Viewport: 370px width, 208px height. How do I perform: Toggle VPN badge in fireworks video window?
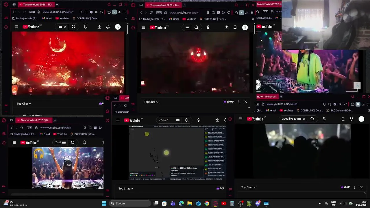[32, 12]
